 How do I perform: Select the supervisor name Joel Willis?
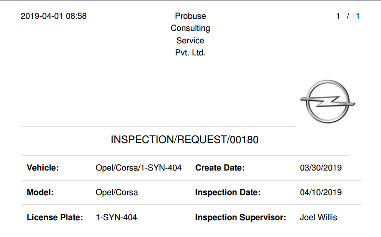[x=318, y=217]
